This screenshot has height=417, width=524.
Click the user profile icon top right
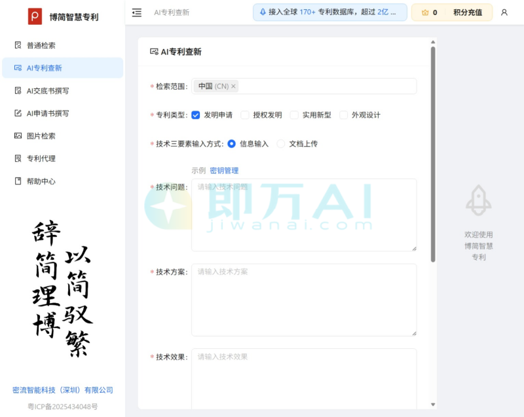pyautogui.click(x=504, y=13)
